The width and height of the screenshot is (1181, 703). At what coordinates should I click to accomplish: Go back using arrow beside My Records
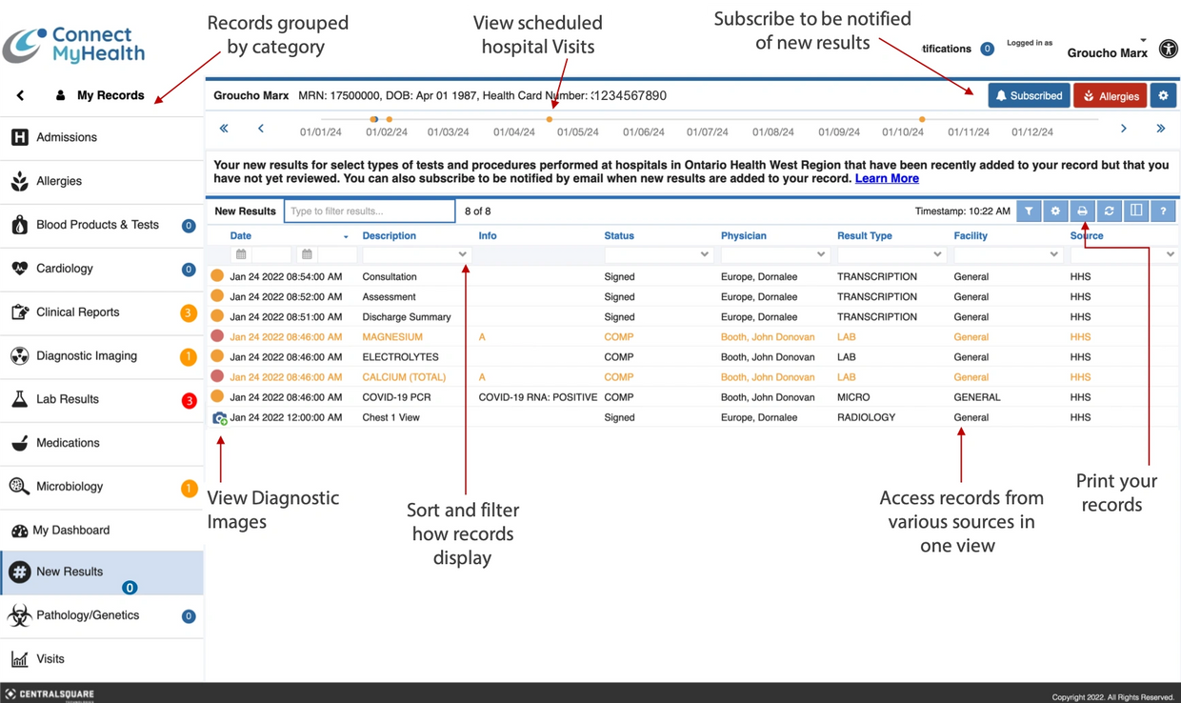pos(21,95)
